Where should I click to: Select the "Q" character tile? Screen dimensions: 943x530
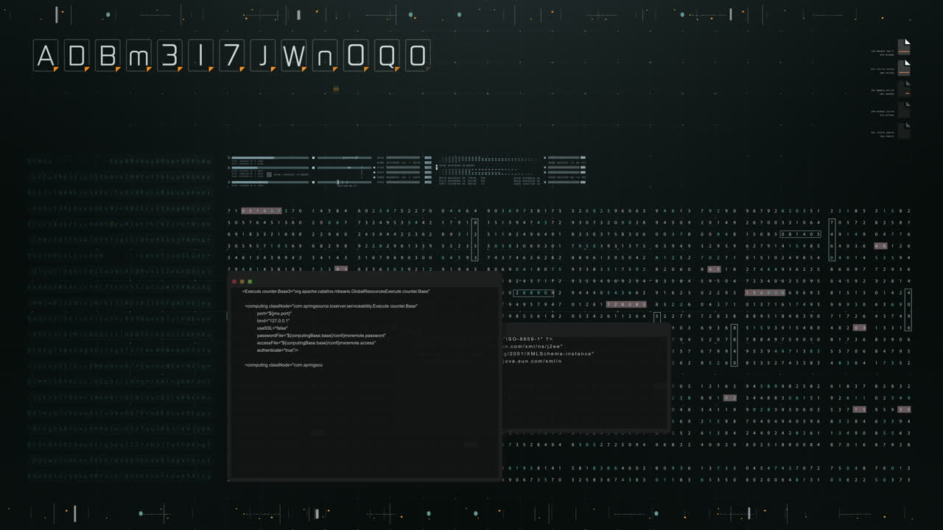click(386, 56)
